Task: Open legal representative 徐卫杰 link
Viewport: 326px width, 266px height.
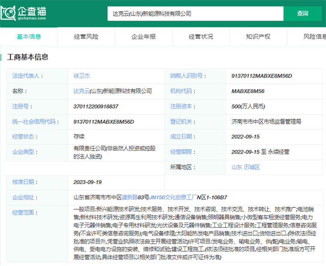Action: pos(81,76)
